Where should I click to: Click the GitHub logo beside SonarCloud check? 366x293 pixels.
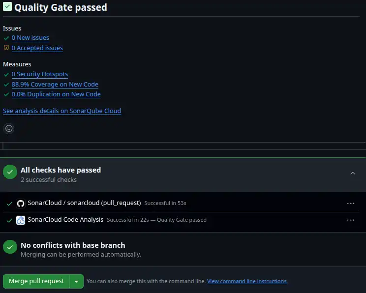pos(21,204)
